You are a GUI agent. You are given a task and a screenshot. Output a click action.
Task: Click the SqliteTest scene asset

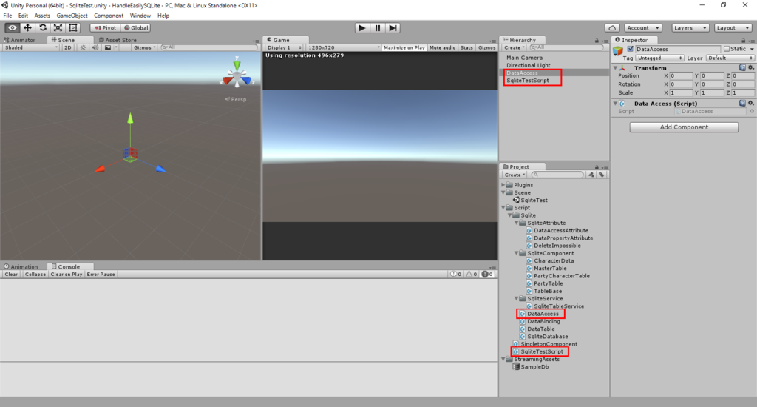click(530, 200)
